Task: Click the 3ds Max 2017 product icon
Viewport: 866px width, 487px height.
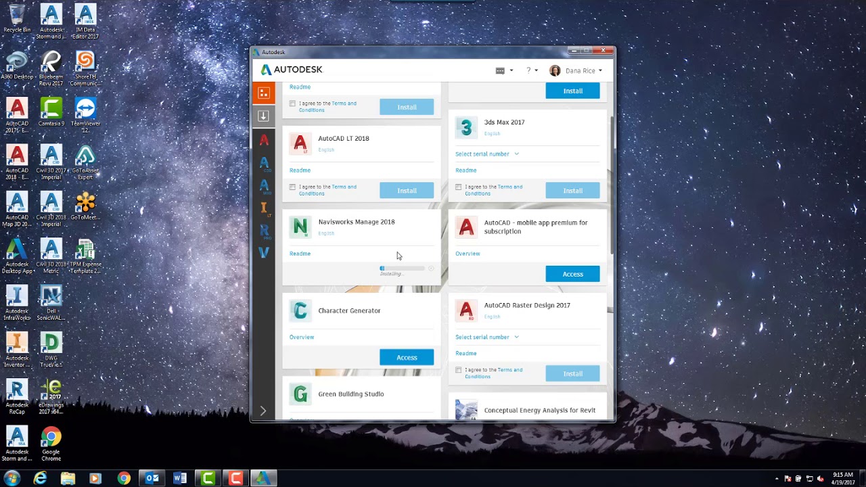Action: tap(466, 127)
